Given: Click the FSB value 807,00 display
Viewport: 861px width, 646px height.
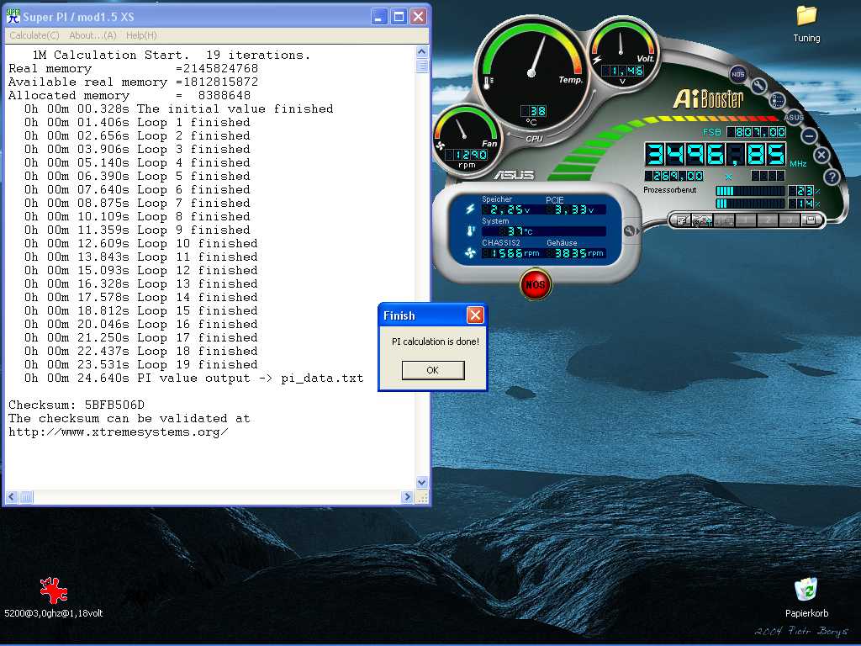Looking at the screenshot, I should pos(758,132).
